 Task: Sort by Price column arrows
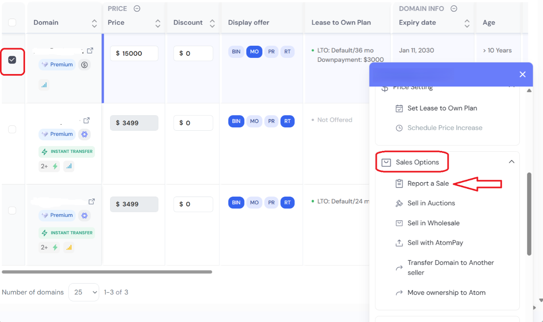(158, 23)
